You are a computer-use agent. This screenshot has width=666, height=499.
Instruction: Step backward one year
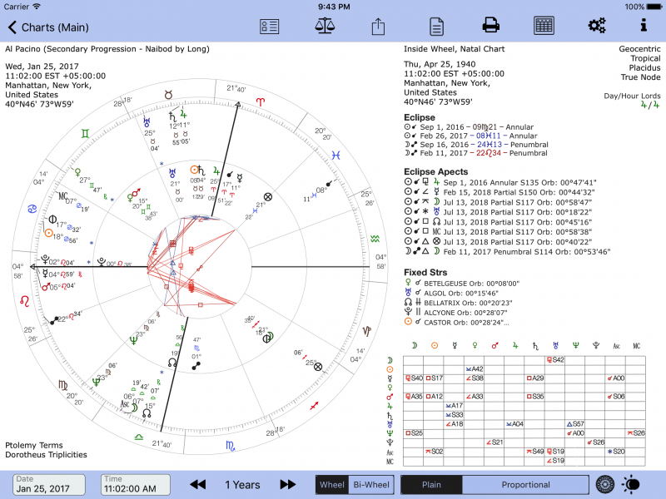pos(198,484)
